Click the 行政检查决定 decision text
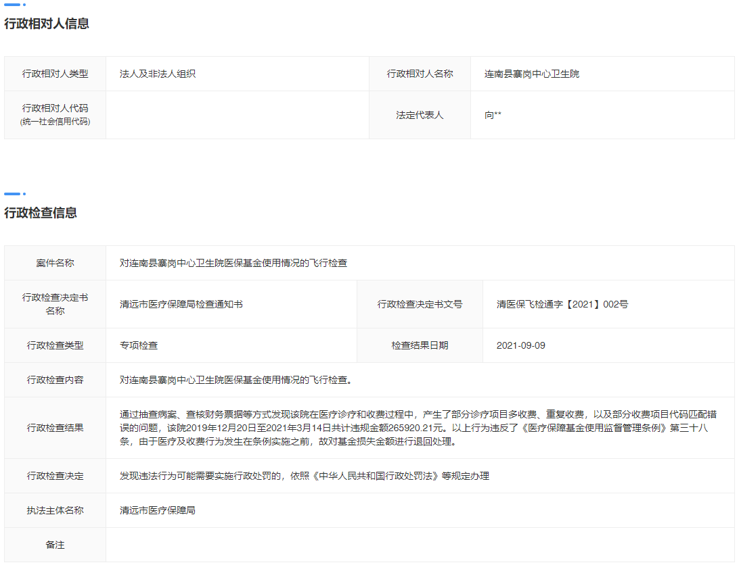This screenshot has height=567, width=739. click(x=304, y=476)
